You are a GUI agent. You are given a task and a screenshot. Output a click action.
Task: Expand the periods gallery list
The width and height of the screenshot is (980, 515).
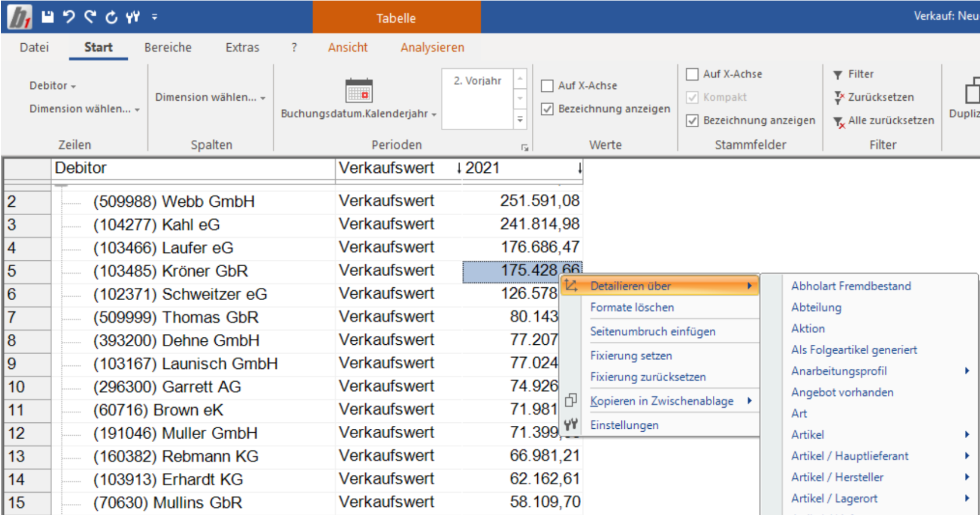[520, 119]
